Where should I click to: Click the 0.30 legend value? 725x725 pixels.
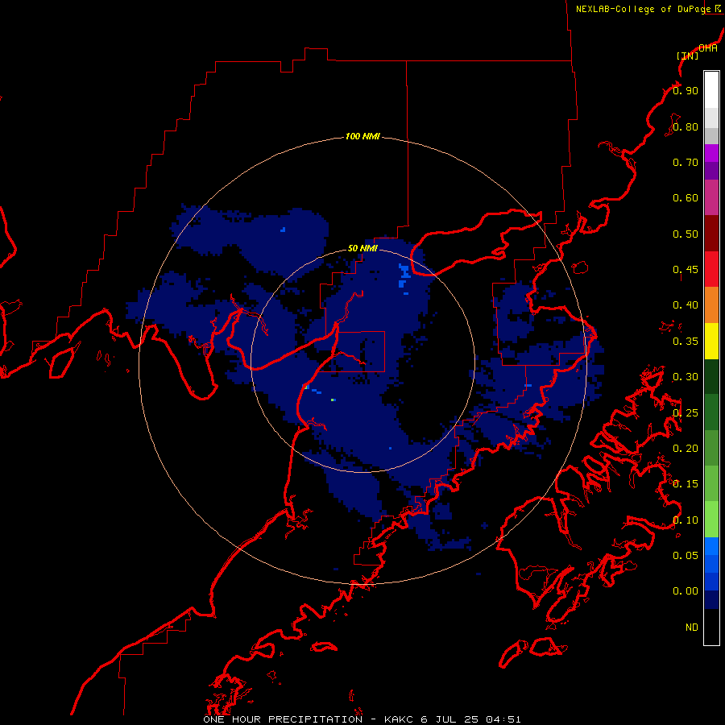point(686,377)
